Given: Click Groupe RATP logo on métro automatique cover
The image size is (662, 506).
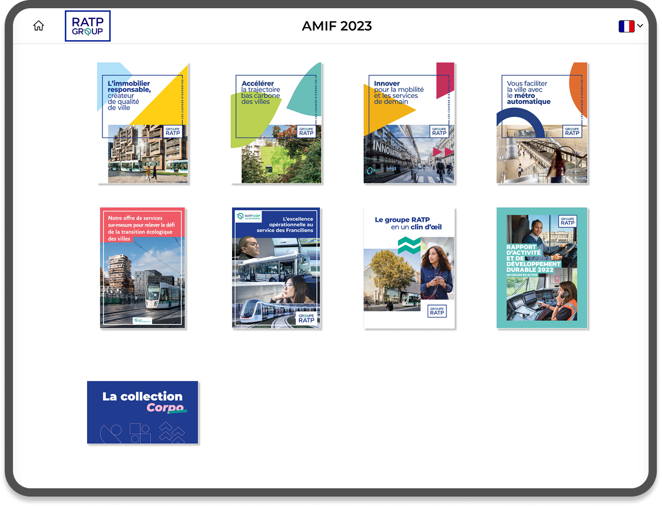Looking at the screenshot, I should 572,131.
